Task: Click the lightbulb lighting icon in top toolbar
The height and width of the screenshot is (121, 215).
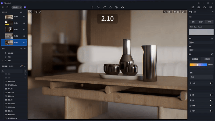Action: (x=92, y=7)
